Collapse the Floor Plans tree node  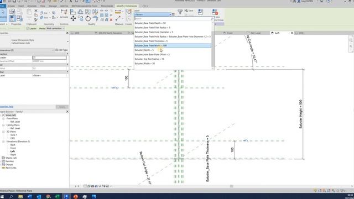click(3, 118)
